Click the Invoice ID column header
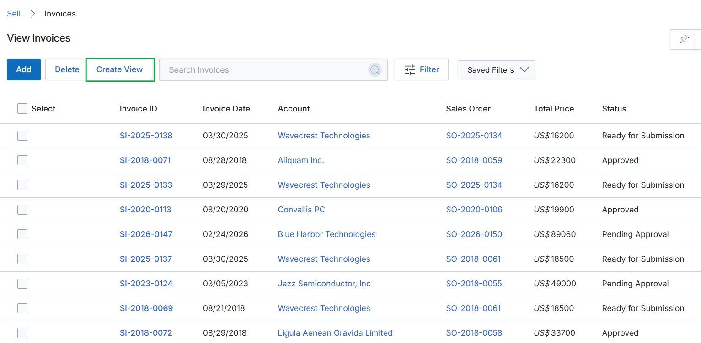 pyautogui.click(x=138, y=109)
